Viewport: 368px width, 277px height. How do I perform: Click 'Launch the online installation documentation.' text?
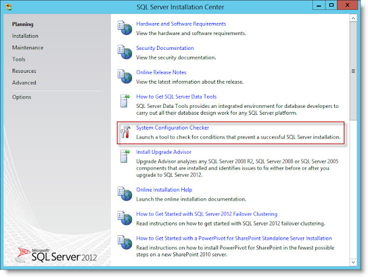click(191, 199)
